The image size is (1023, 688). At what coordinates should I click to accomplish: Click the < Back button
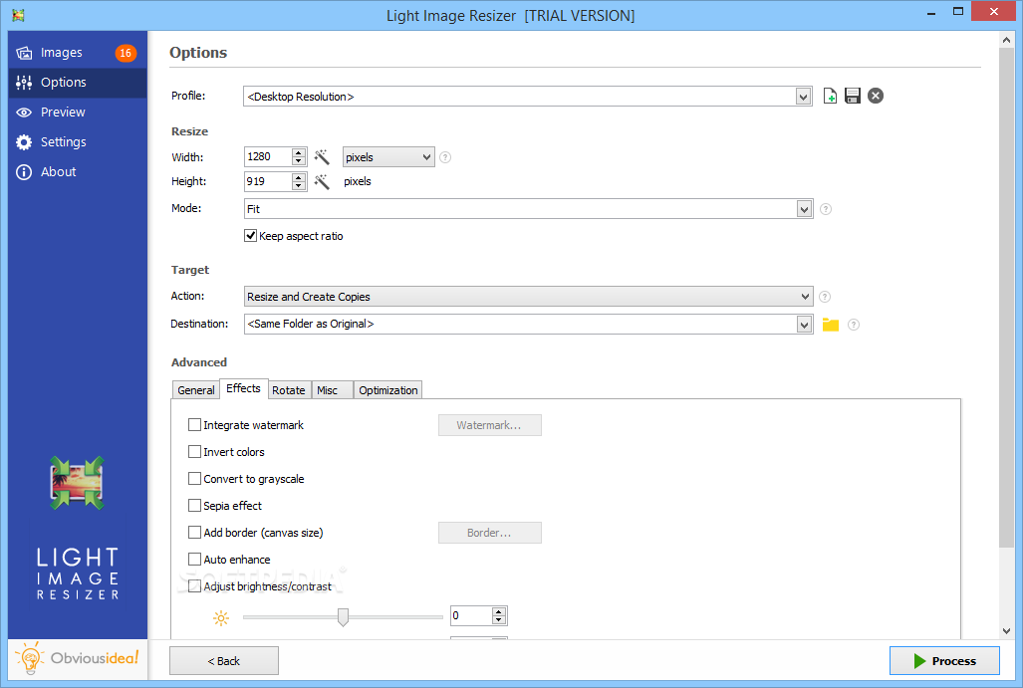[x=224, y=661]
